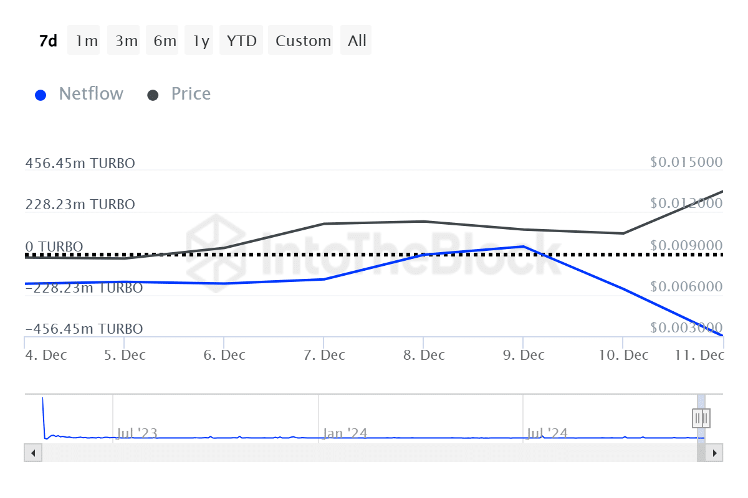Select the YTD range option
748x498 pixels.
pos(241,40)
